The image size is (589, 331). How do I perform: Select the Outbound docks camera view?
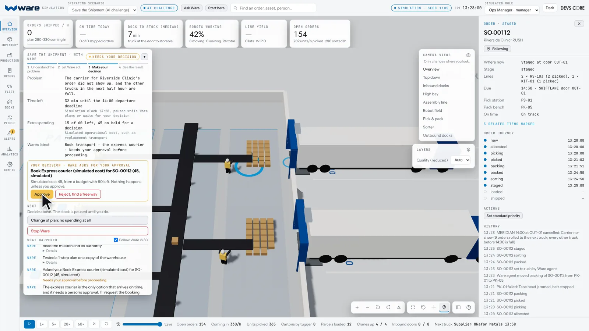437,135
